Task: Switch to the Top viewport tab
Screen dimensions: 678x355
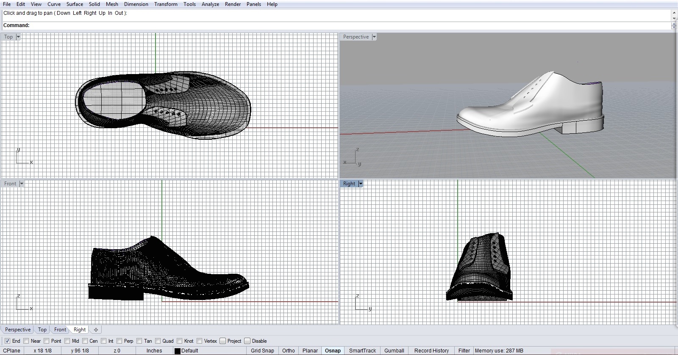Action: (x=42, y=330)
